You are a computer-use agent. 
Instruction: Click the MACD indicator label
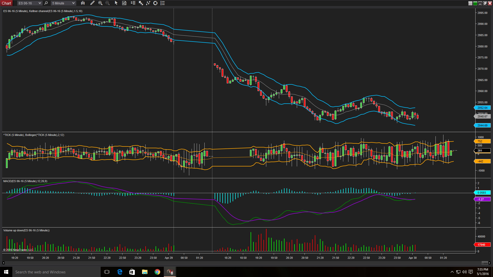25,181
